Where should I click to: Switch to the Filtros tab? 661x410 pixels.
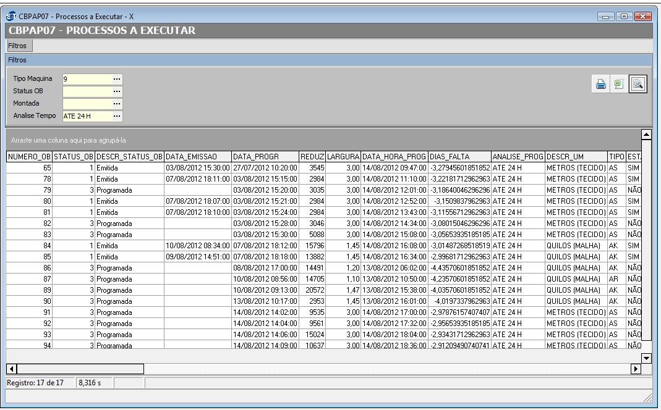pos(18,46)
